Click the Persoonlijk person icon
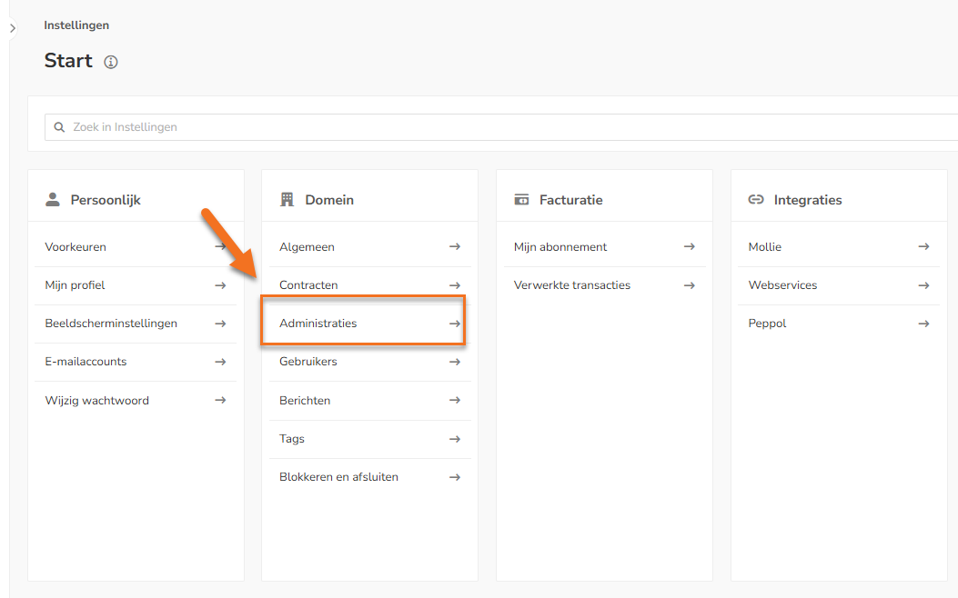This screenshot has width=958, height=598. point(53,200)
